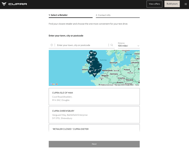Open the map Terms link
The image size is (189, 155).
(137, 85)
